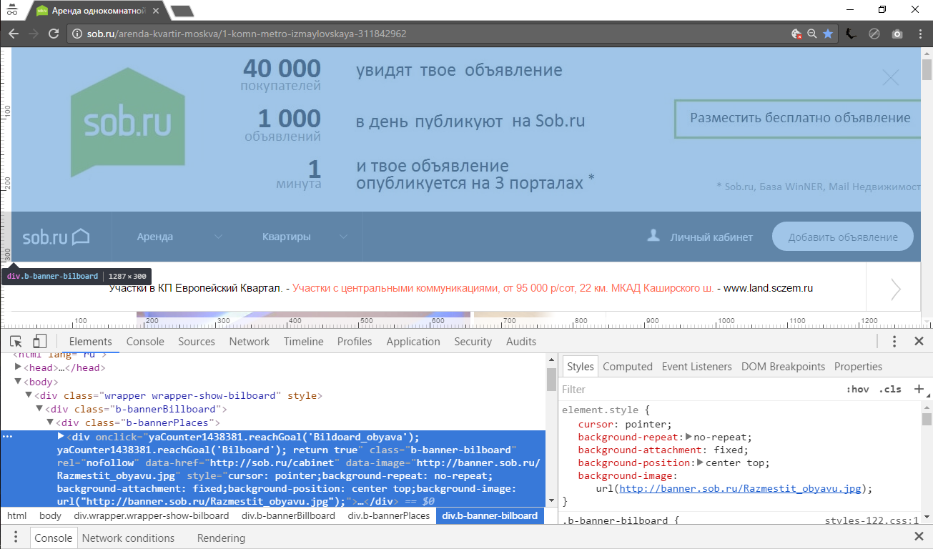Open the Profiles tab
This screenshot has height=549, width=933.
[355, 341]
